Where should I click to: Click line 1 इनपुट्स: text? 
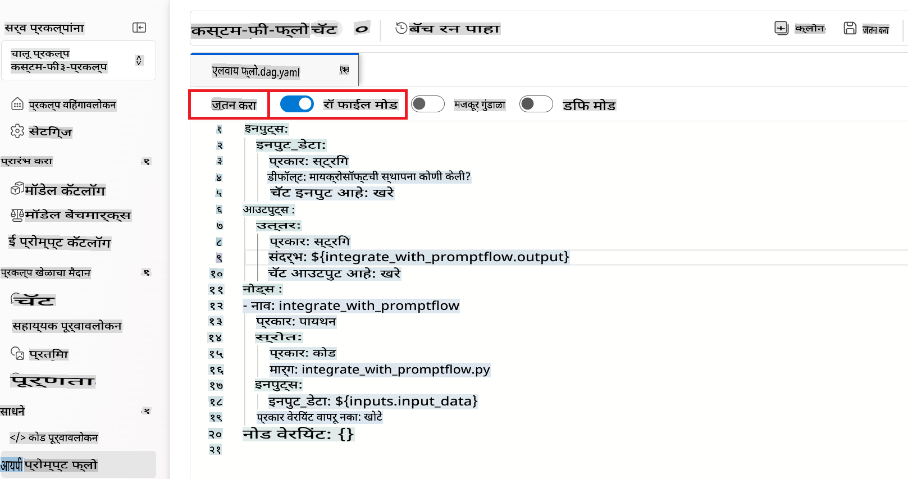coord(266,129)
